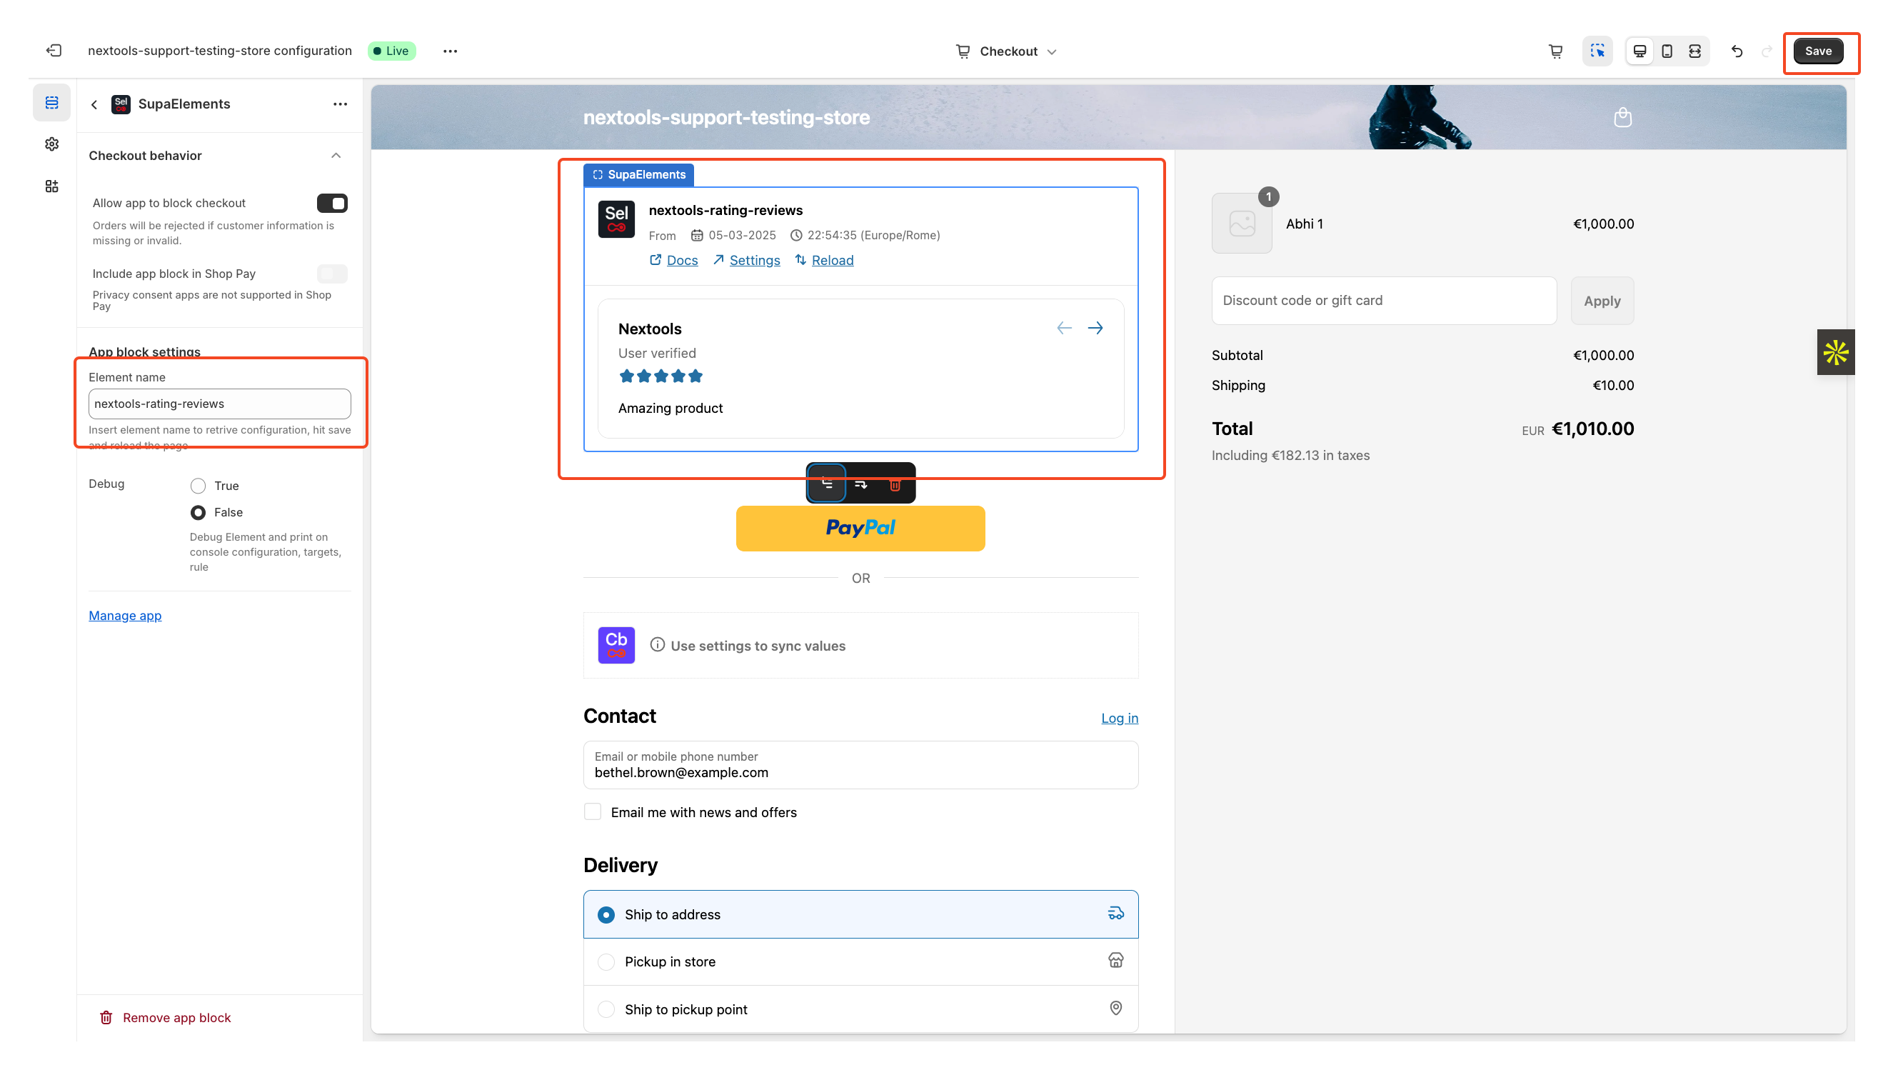Show next review with right arrow
The height and width of the screenshot is (1070, 1888).
[1095, 328]
